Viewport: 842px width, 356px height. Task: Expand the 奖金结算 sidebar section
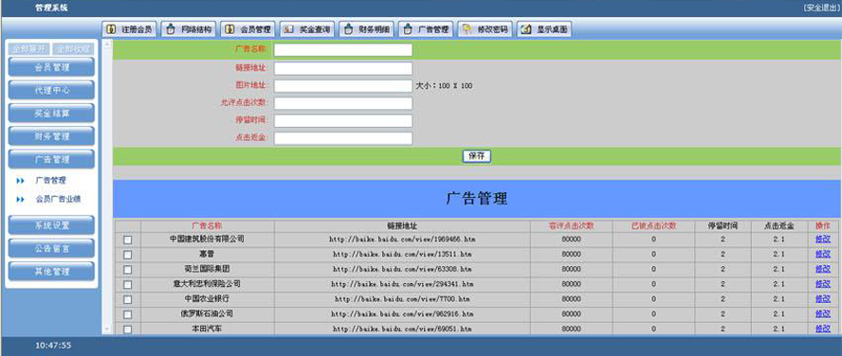coord(51,114)
